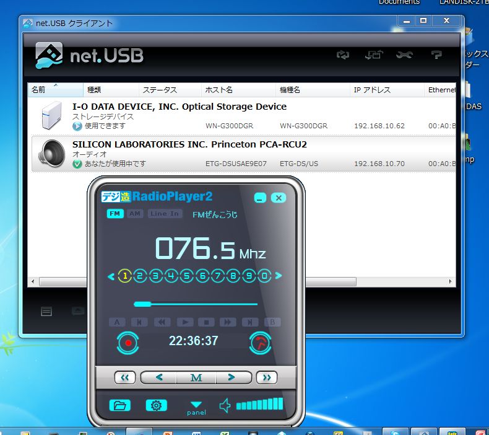This screenshot has width=489, height=435.
Task: Click the 192.168.10.70 IP address
Action: (379, 164)
